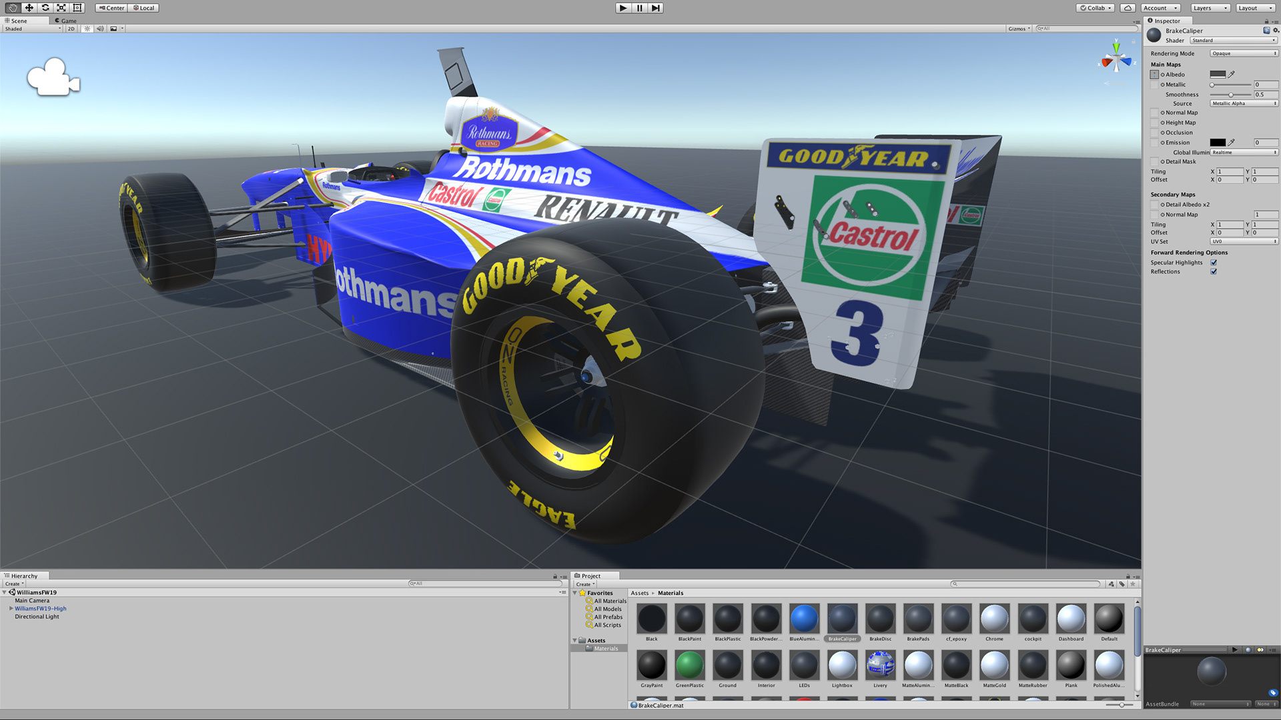This screenshot has width=1281, height=720.
Task: Toggle Reflections checkbox
Action: click(1214, 271)
